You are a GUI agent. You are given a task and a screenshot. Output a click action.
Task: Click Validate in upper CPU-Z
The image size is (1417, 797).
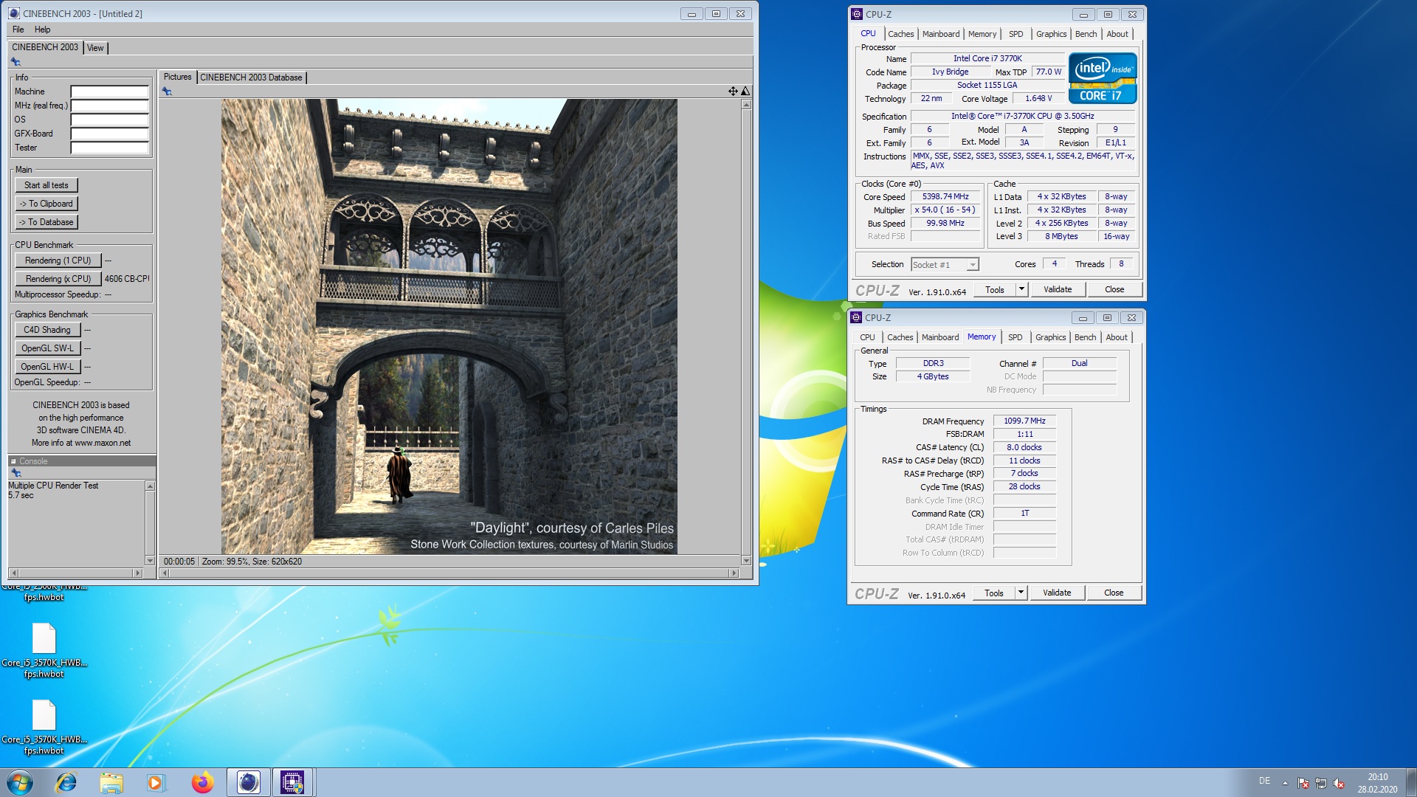[1058, 289]
